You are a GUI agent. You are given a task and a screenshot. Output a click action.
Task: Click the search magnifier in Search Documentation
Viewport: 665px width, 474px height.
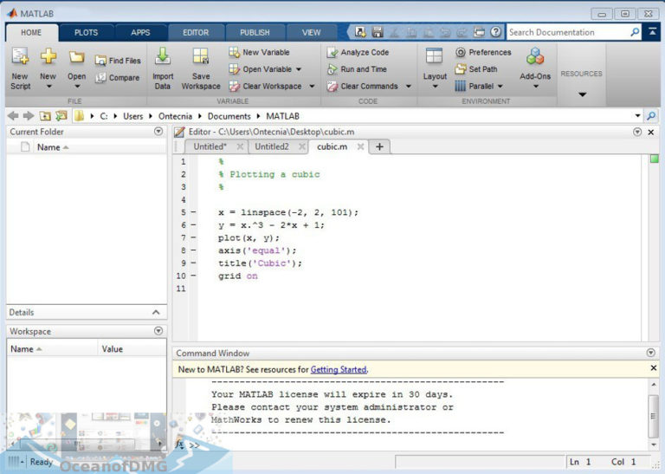(x=635, y=32)
